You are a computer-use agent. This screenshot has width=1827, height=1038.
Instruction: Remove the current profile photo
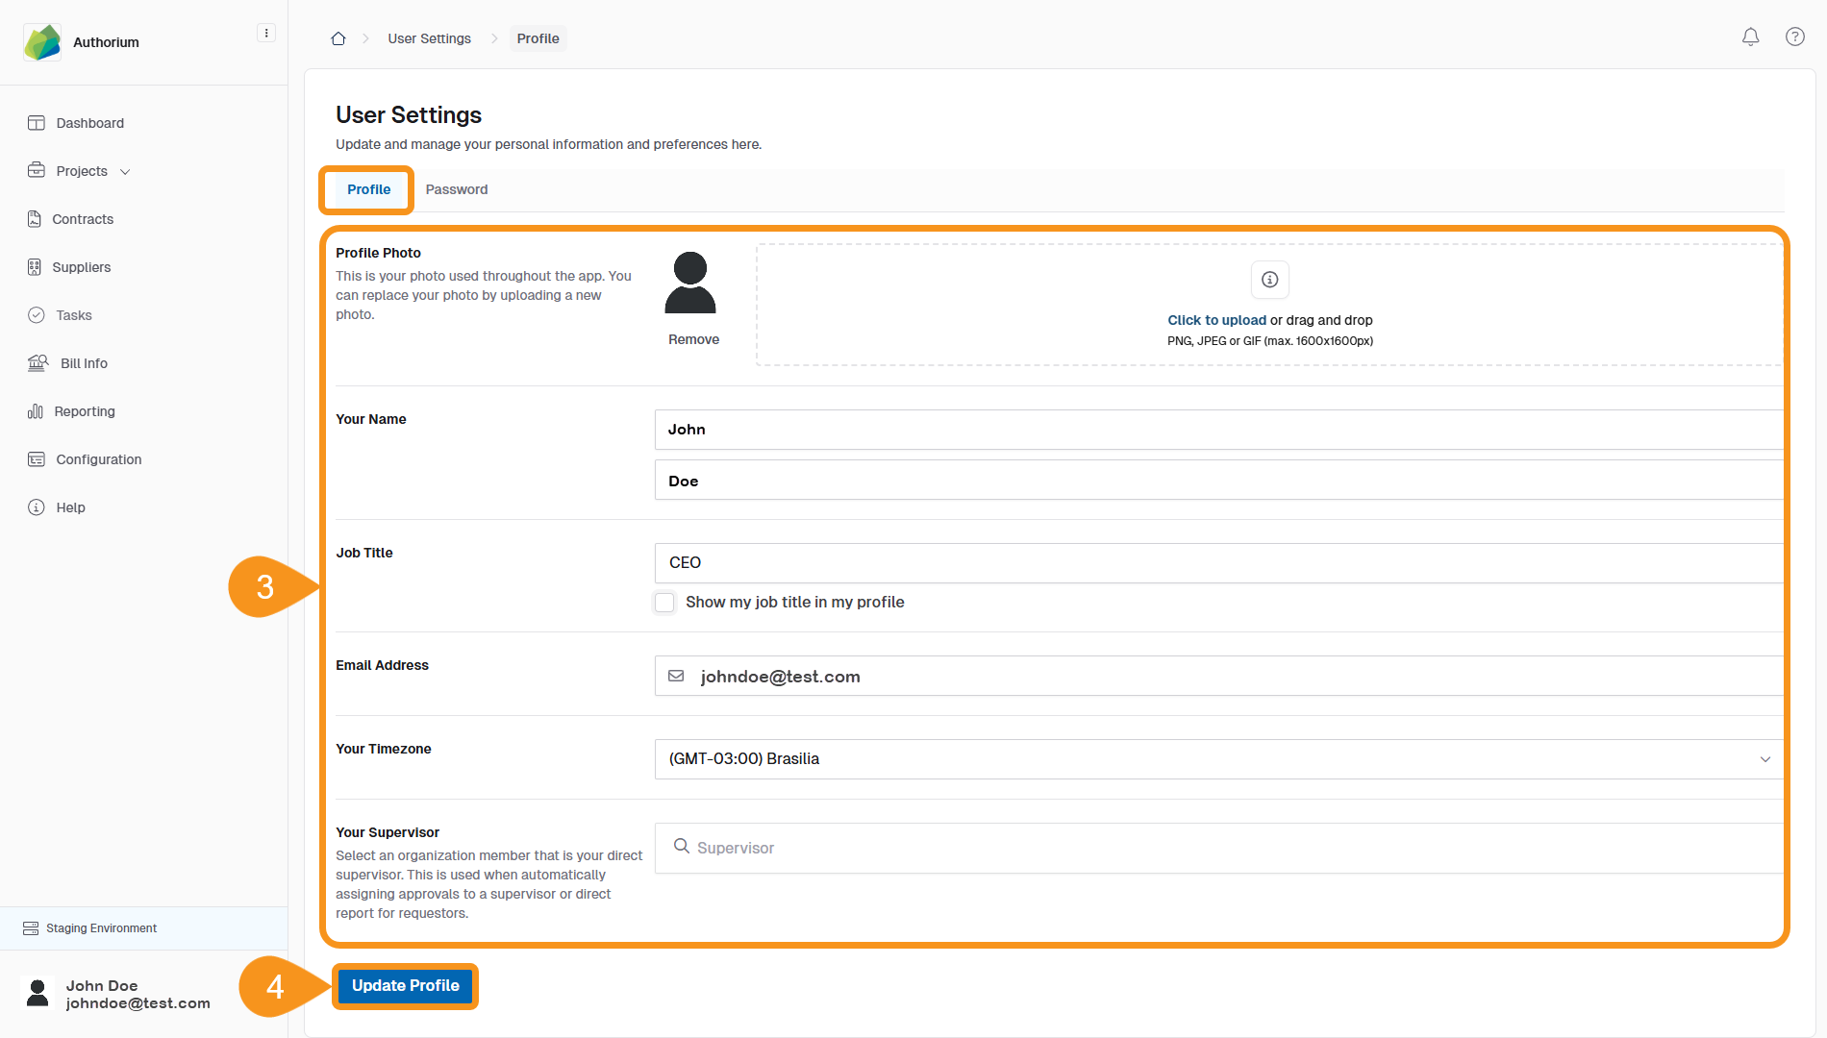693,339
